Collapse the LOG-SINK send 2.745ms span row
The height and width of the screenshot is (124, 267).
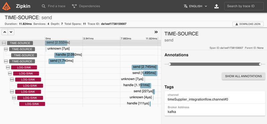click(x=8, y=68)
